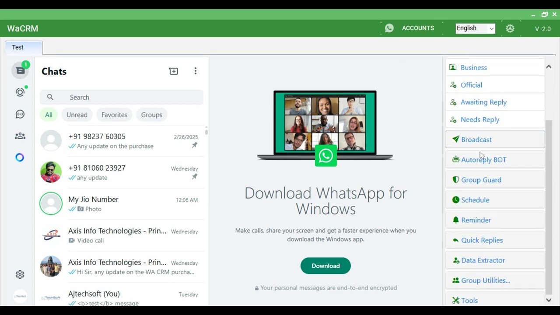Start a new chat icon
The height and width of the screenshot is (315, 560).
tap(174, 71)
